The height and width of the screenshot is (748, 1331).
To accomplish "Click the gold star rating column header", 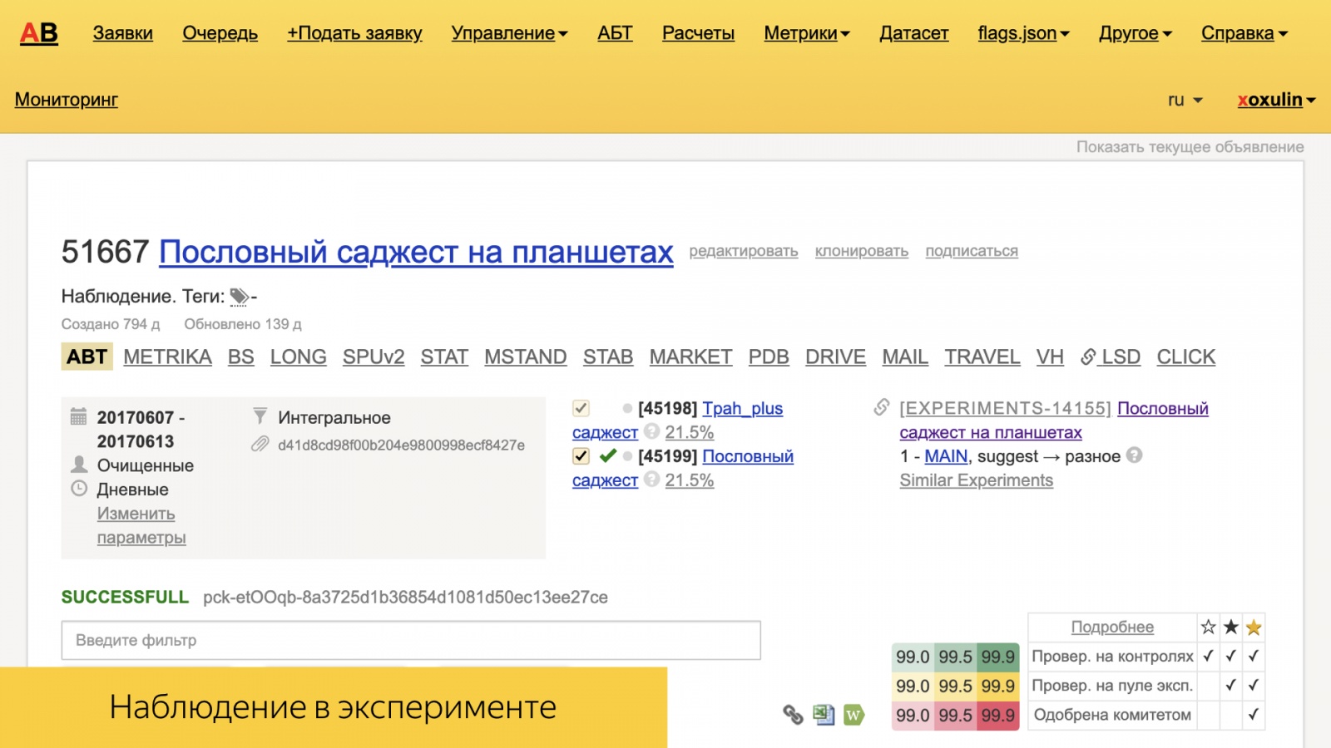I will point(1252,627).
